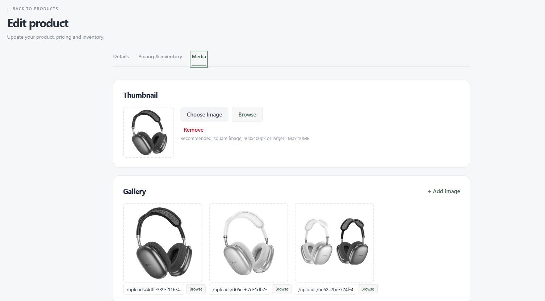Screen dimensions: 545x301
Task: Click the recommended image size hint text
Action: pos(245,139)
